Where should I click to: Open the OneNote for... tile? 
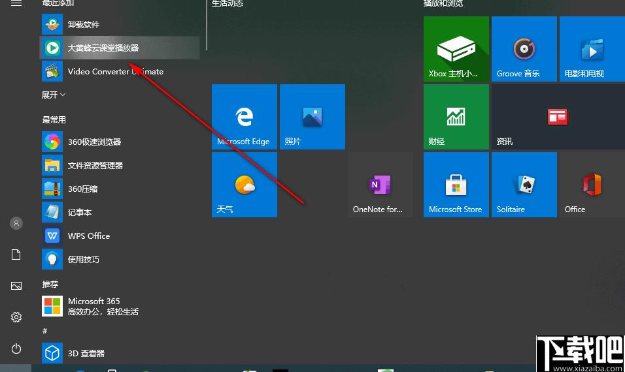tap(380, 185)
